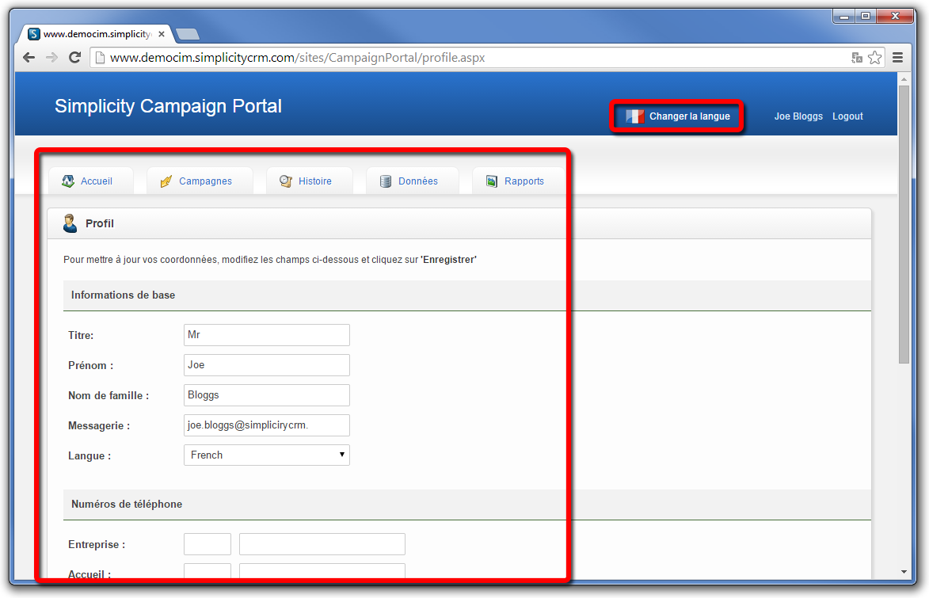Click the page scrollbar down arrow
Screen dimensions: 929x598
click(x=904, y=572)
